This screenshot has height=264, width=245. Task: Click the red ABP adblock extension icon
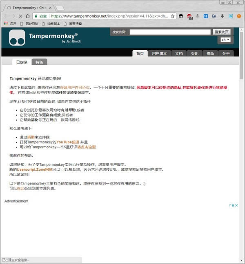click(x=190, y=16)
